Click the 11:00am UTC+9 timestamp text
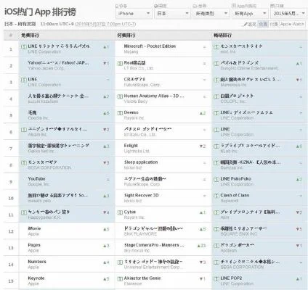Screen dimensions: 308x290 pyautogui.click(x=57, y=24)
